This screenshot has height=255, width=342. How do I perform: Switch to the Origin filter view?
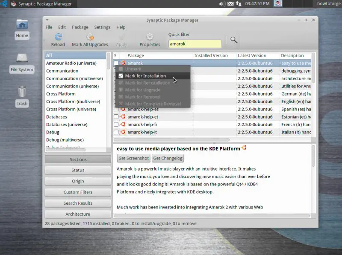pos(78,181)
